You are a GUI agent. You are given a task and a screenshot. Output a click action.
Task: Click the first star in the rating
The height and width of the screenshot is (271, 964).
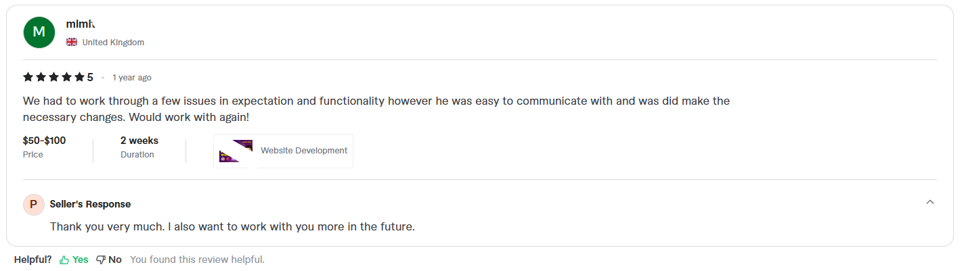click(x=28, y=77)
